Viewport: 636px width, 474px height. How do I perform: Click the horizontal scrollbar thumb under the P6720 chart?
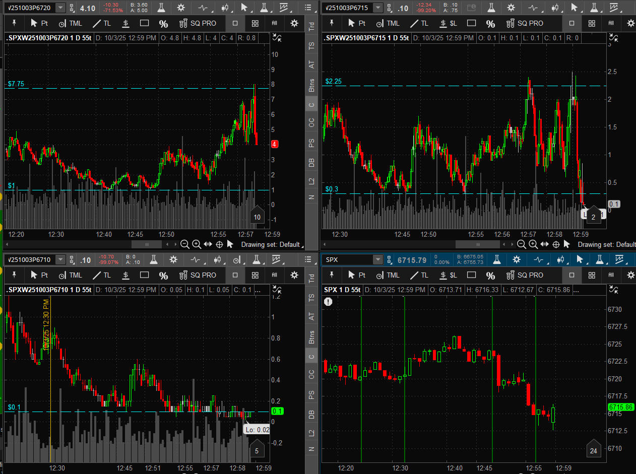[x=147, y=244]
